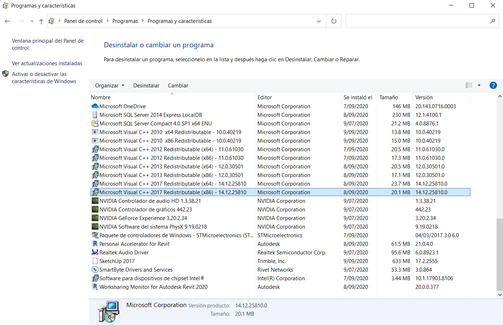Sort by the Nombre column header
This screenshot has height=325, width=503.
click(172, 97)
